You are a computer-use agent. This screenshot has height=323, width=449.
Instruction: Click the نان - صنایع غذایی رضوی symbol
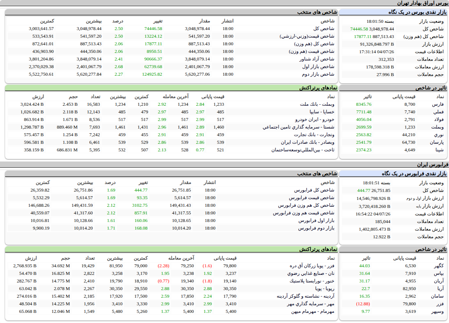coord(312,273)
